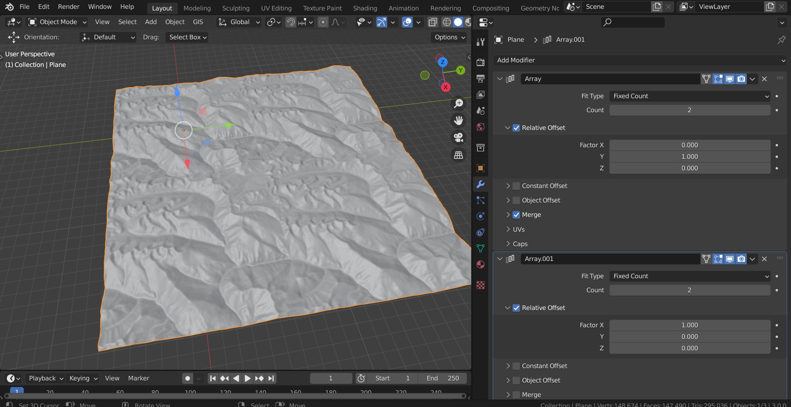Click the Options button in the viewport
Image resolution: width=791 pixels, height=407 pixels.
(x=449, y=37)
